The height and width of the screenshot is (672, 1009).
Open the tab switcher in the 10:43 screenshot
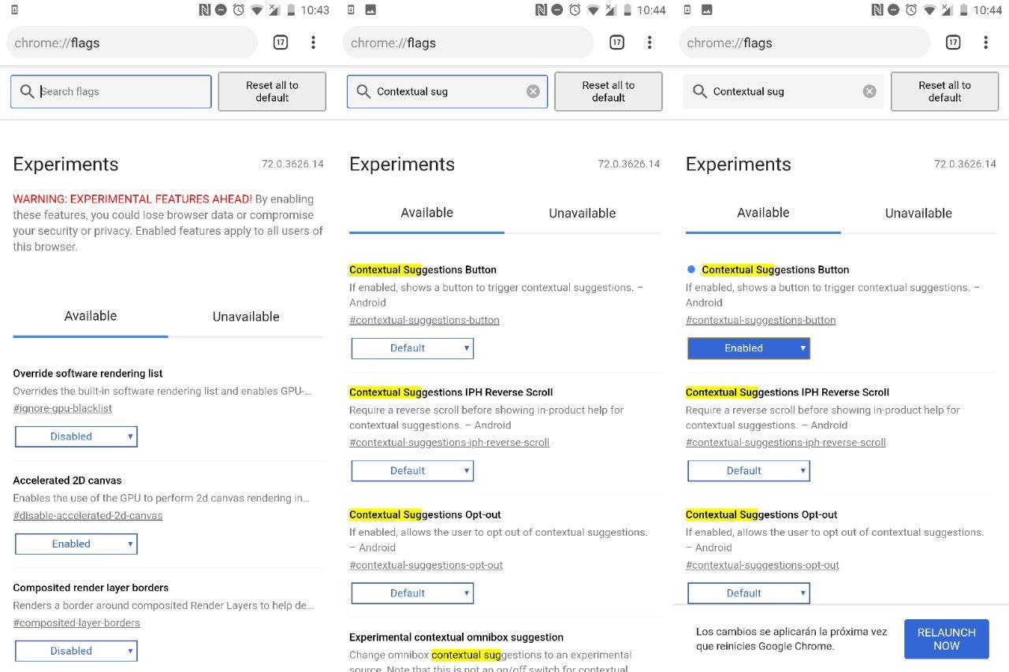[281, 43]
